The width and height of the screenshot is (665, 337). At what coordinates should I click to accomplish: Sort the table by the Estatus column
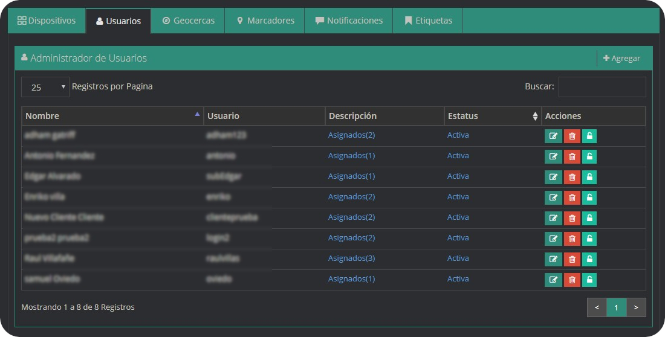coord(492,116)
